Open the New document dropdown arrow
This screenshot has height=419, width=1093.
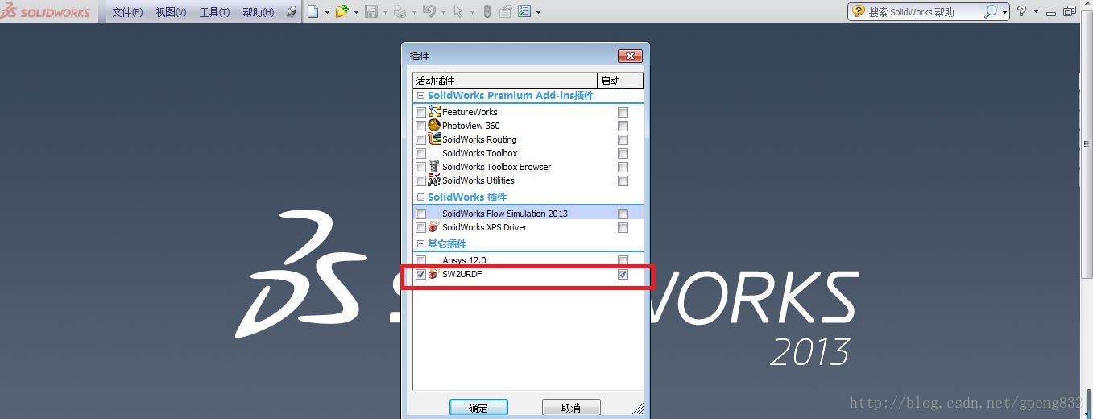pos(326,12)
